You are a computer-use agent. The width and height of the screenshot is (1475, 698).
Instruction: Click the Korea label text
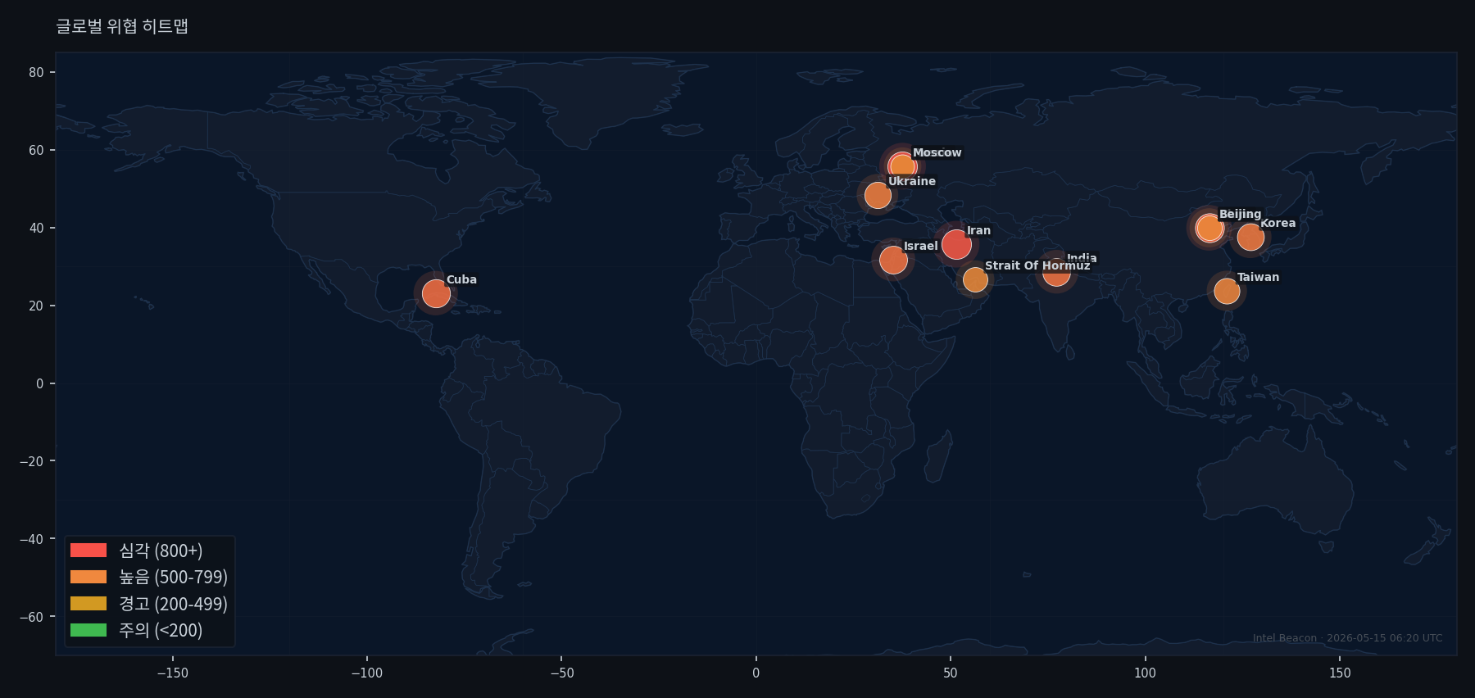point(1278,223)
